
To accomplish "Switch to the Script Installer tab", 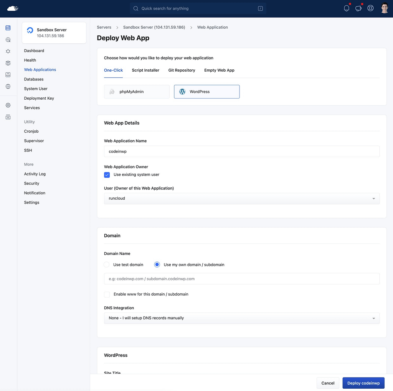I will tap(145, 70).
